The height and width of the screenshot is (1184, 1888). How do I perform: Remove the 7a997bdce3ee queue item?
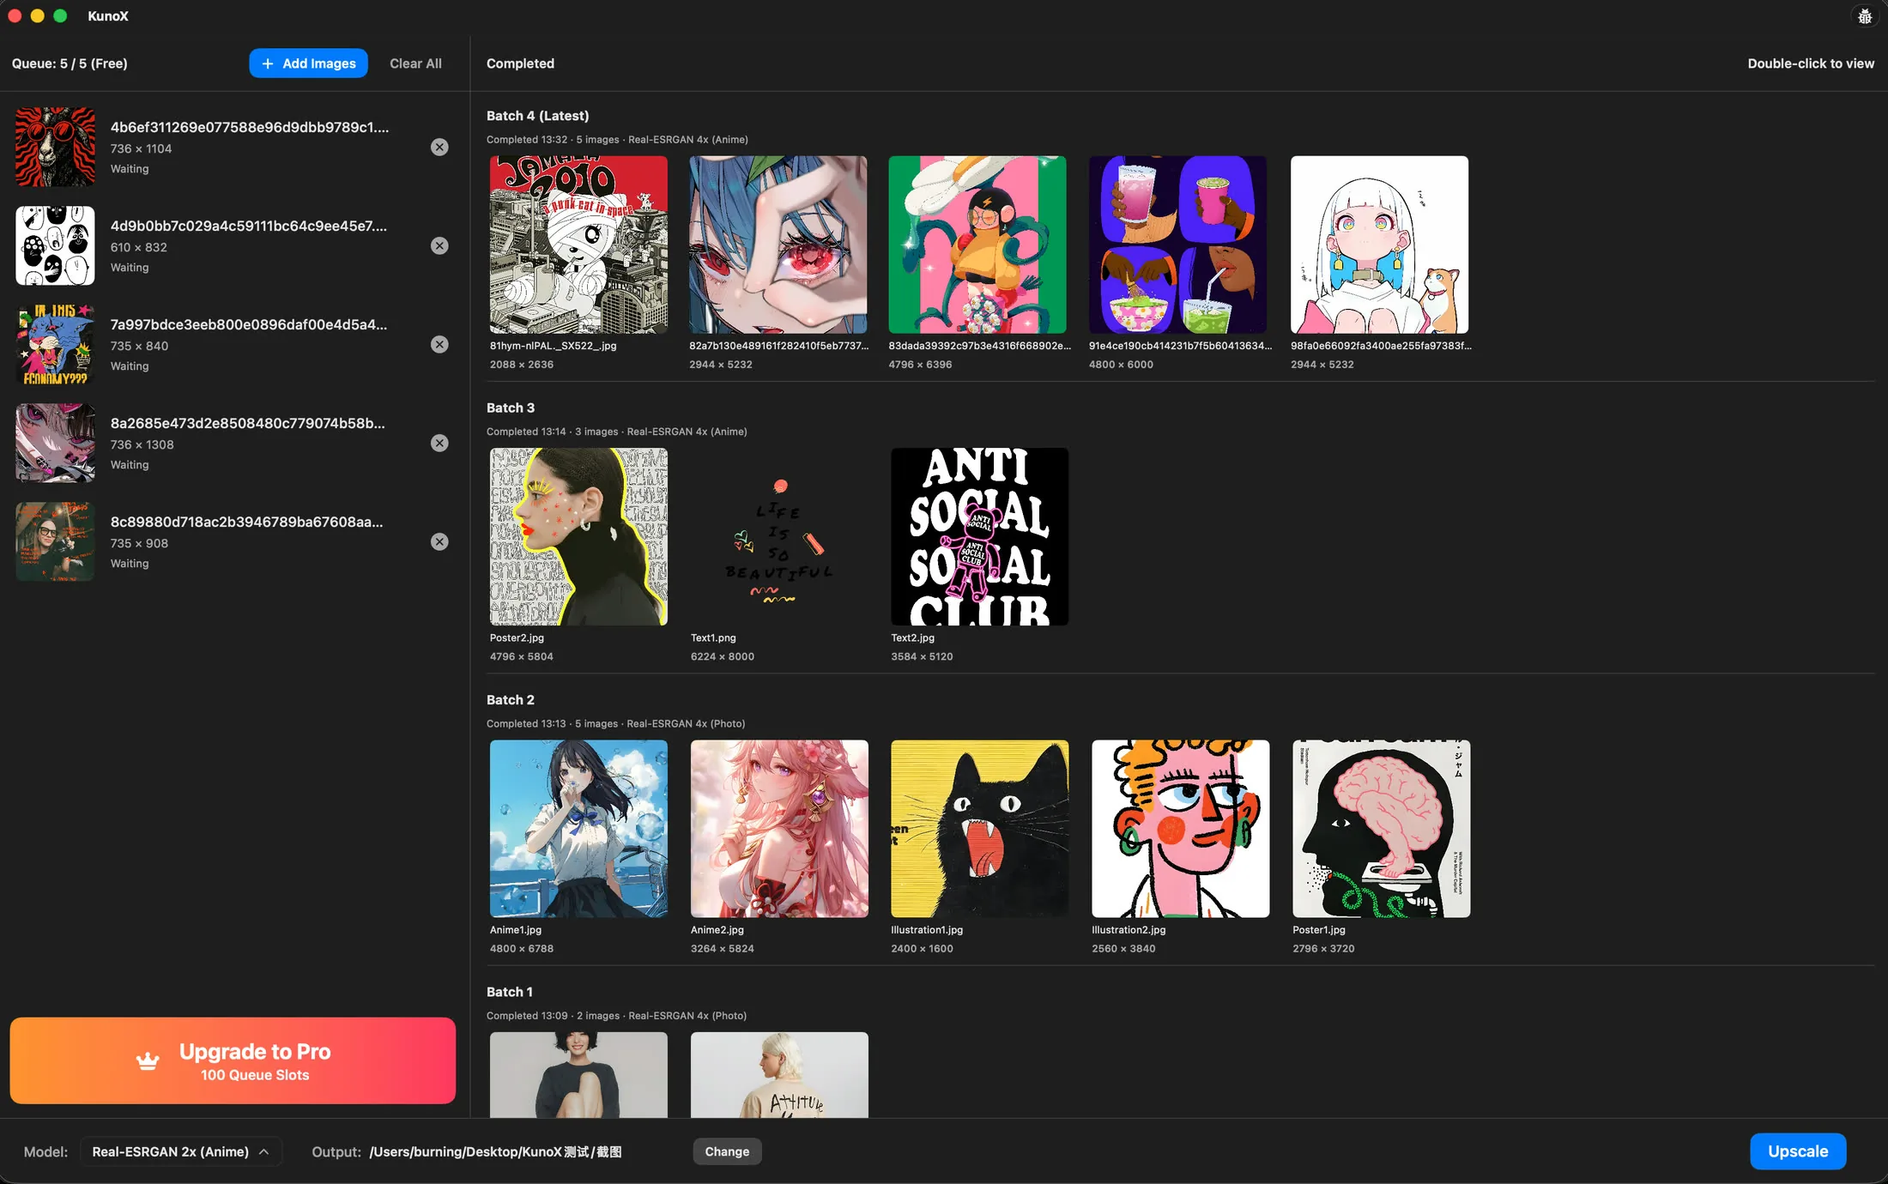(x=439, y=344)
